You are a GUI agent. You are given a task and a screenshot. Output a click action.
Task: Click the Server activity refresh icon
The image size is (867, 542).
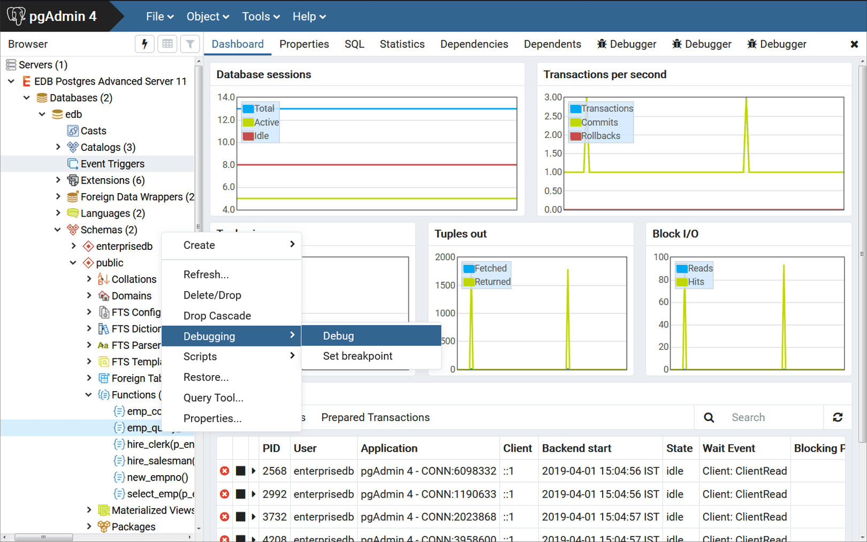[838, 417]
